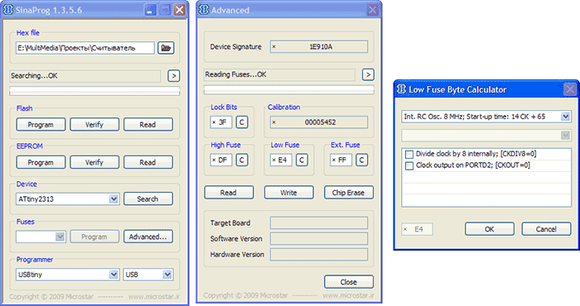Click the Low Fuse E4 value field
Image resolution: width=580 pixels, height=306 pixels.
click(281, 160)
